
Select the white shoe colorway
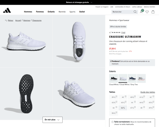pyautogui.click(x=123, y=79)
